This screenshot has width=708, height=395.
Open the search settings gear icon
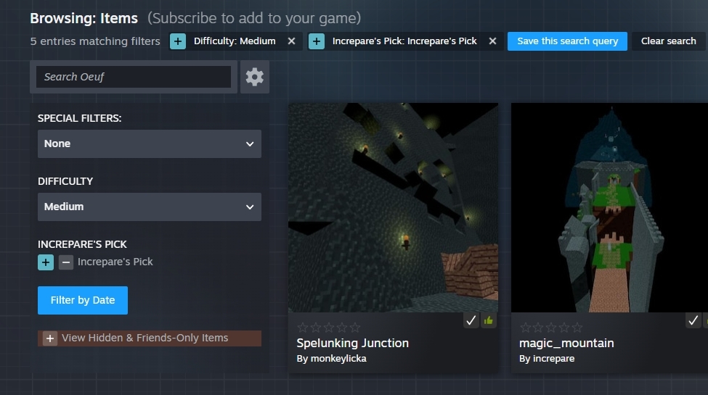point(255,77)
